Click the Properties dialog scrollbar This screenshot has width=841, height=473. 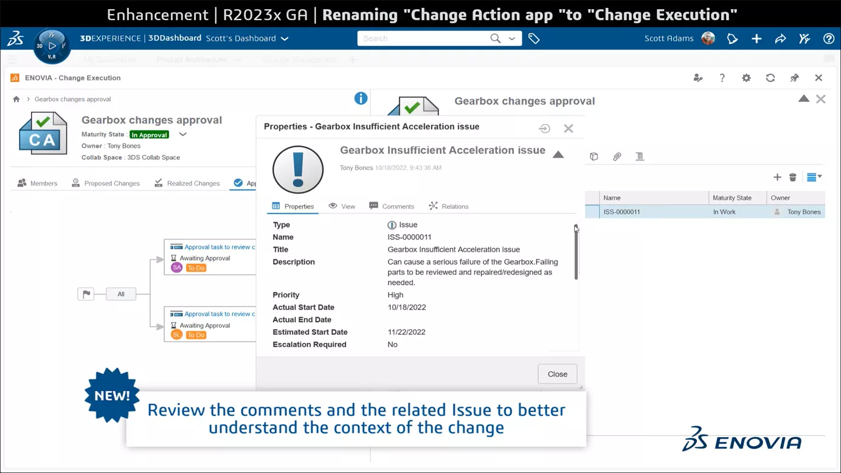pyautogui.click(x=576, y=252)
